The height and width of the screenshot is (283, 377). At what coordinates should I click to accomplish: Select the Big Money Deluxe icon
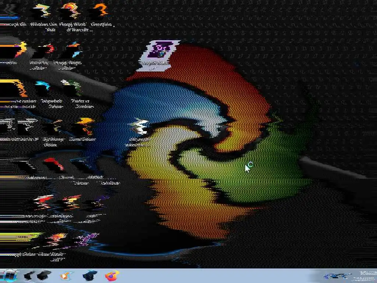53,133
